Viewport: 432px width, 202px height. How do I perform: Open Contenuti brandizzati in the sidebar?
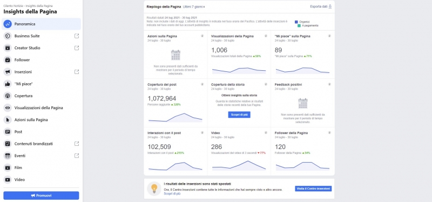pos(42,144)
